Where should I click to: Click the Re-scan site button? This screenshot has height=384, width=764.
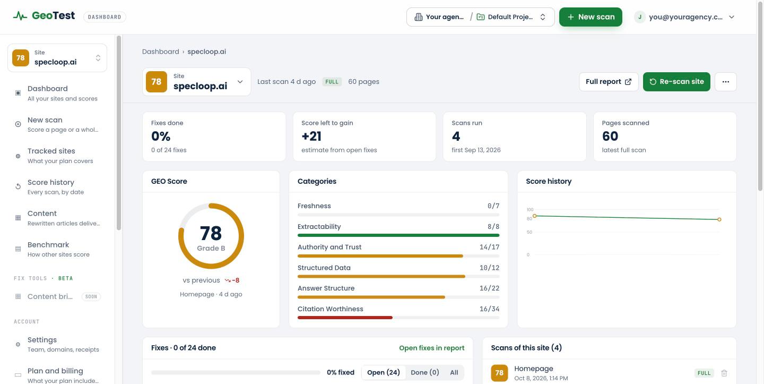pyautogui.click(x=676, y=82)
